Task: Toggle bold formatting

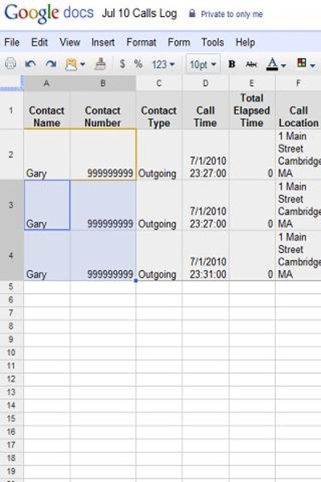Action: click(232, 64)
